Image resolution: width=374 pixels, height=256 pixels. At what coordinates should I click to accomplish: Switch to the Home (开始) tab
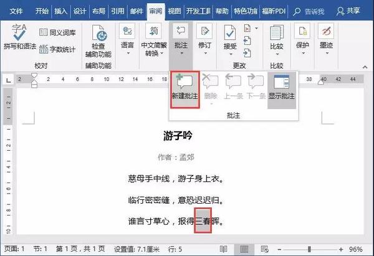[42, 11]
